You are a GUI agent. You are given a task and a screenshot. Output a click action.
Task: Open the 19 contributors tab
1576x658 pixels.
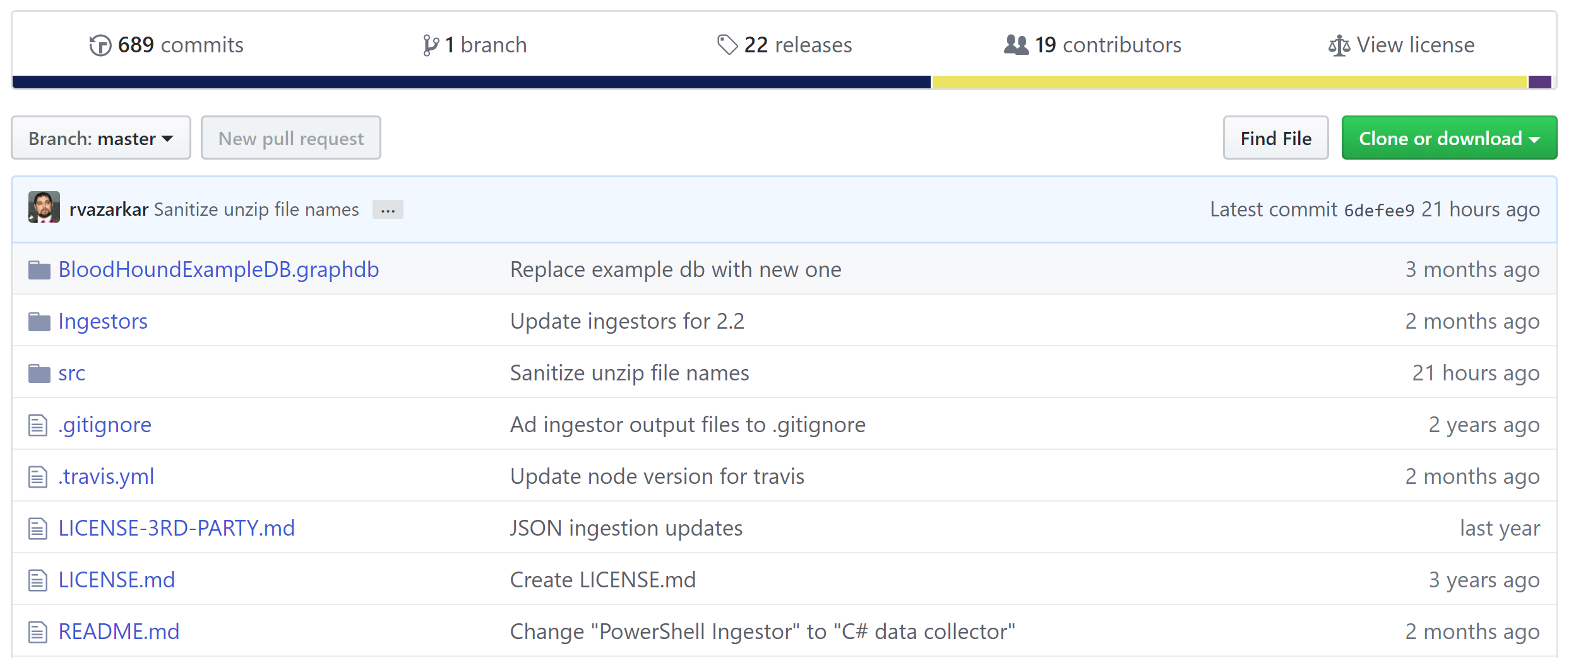[x=1093, y=45]
